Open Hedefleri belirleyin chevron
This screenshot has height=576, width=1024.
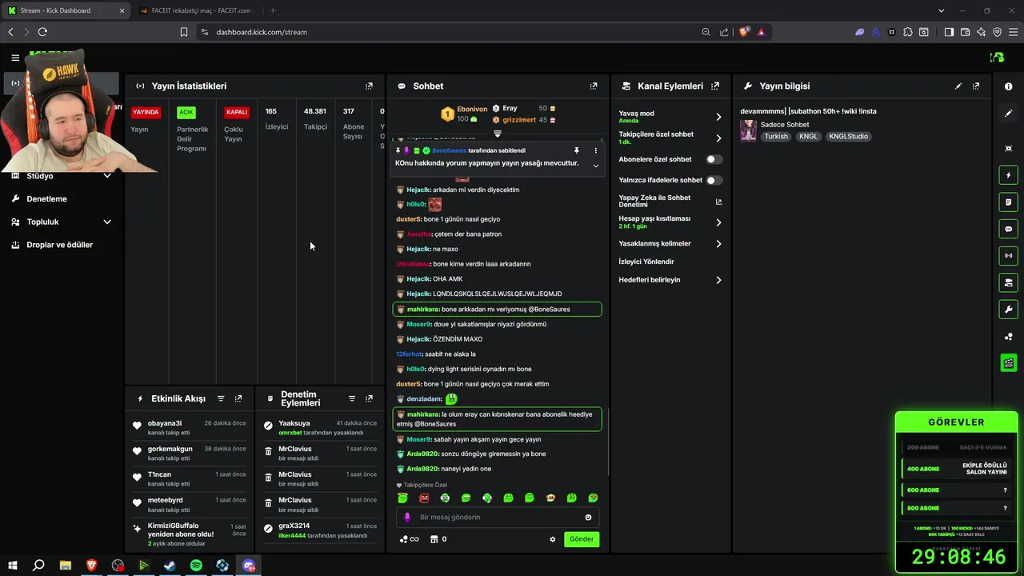[718, 280]
